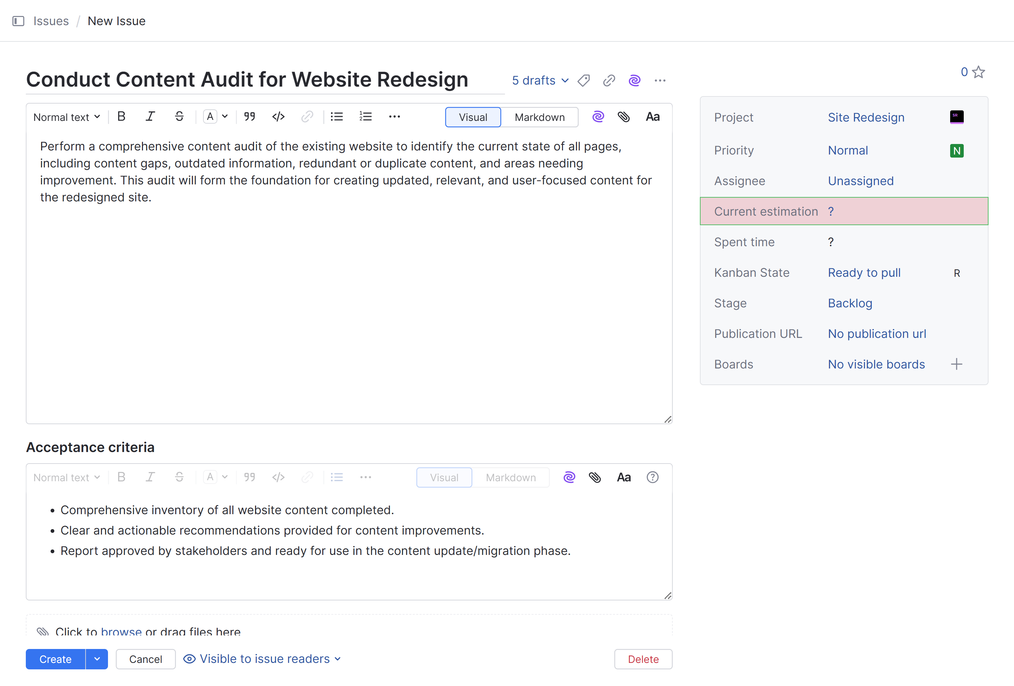Toggle the sidebar panel icon near Issues
1014x686 pixels.
pyautogui.click(x=18, y=21)
